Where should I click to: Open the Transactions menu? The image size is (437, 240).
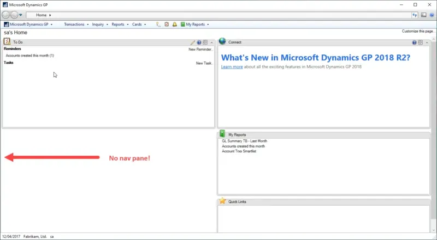pos(75,24)
